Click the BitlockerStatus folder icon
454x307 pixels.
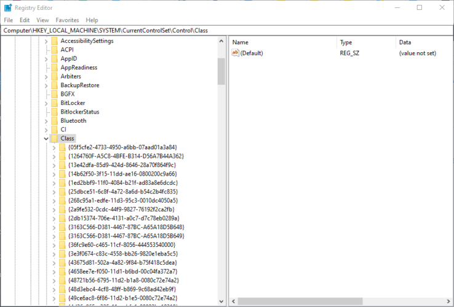(x=54, y=112)
